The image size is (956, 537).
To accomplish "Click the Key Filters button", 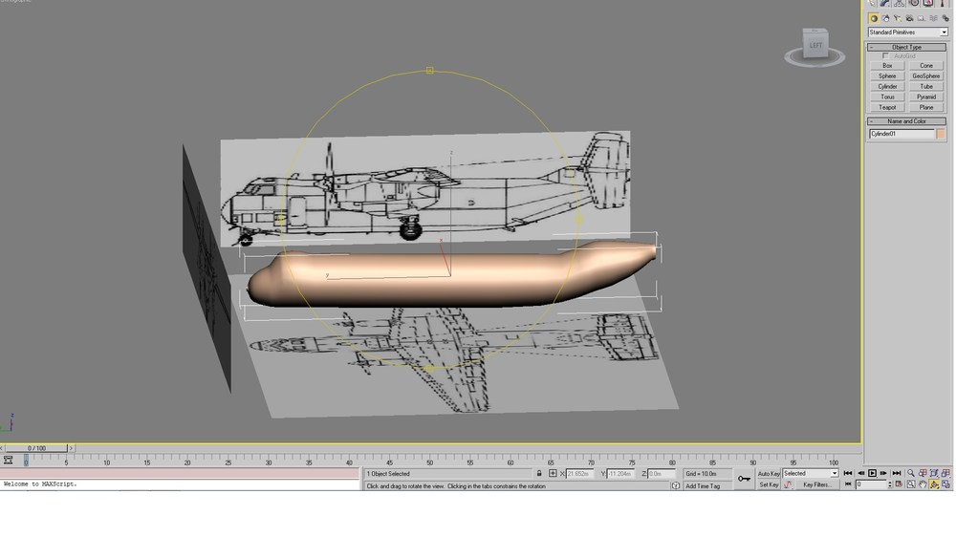I will point(817,485).
